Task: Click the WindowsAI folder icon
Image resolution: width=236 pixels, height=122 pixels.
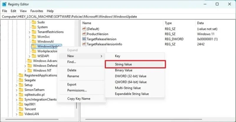Action: pos(34,41)
